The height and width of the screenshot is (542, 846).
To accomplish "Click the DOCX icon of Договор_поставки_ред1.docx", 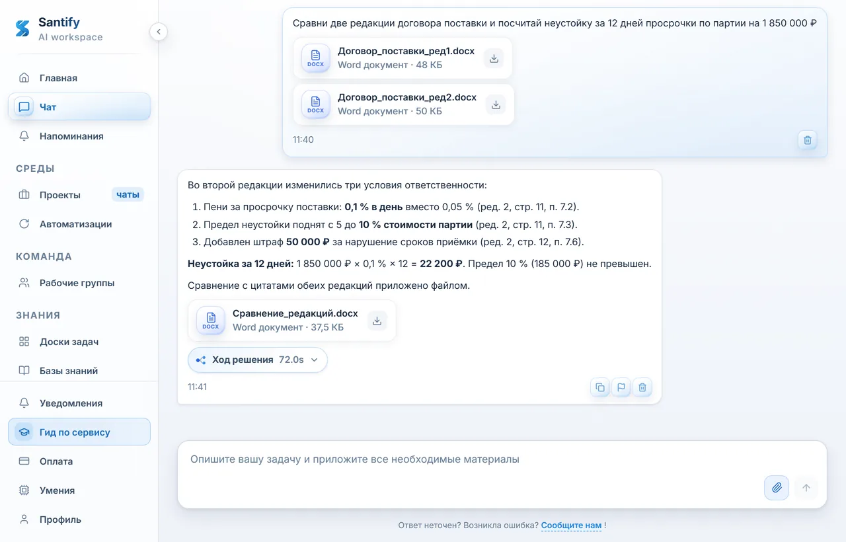I will [x=316, y=58].
